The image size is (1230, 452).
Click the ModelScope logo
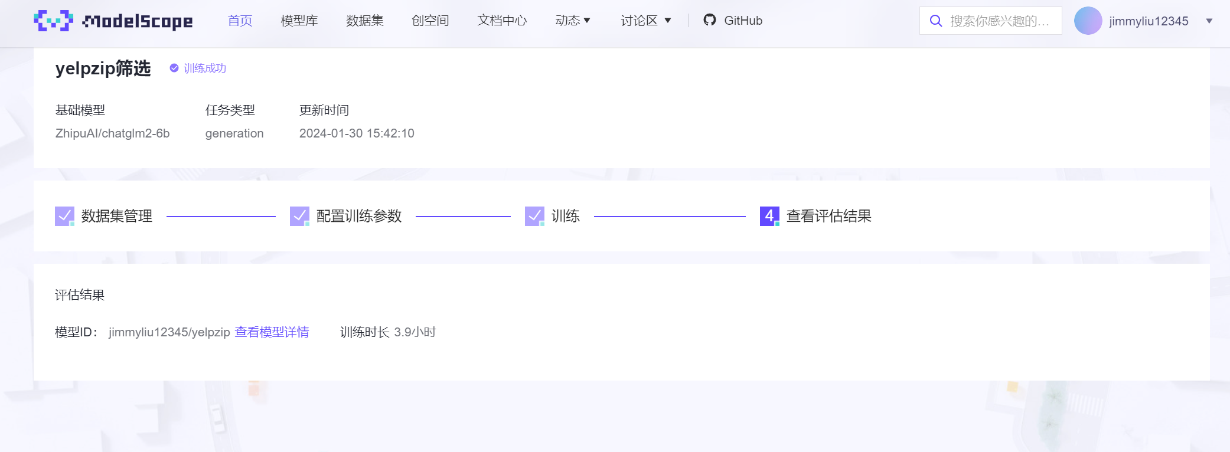[113, 21]
